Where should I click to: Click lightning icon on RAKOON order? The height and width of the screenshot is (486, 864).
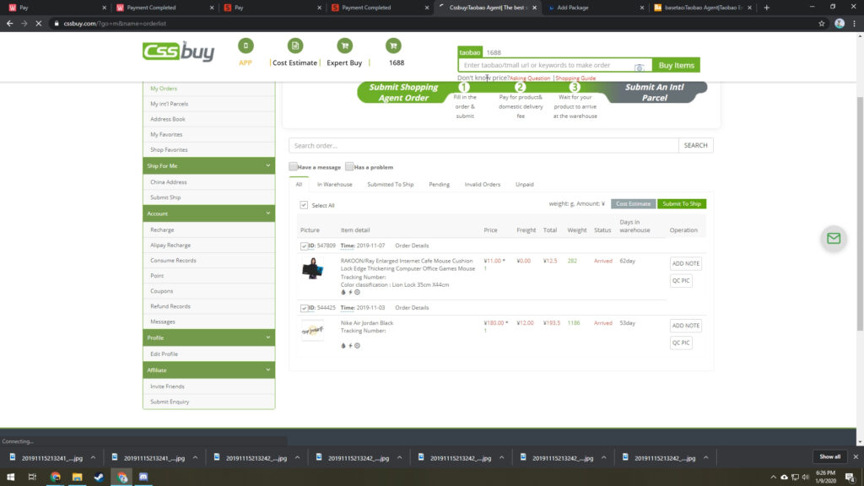tap(350, 292)
